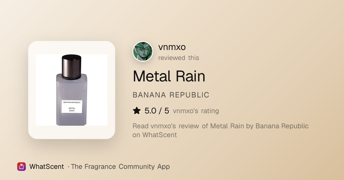Click the WhatScent app logo icon
344x180 pixels.
point(21,167)
